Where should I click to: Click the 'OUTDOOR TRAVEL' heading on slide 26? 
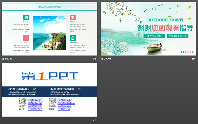165,20
